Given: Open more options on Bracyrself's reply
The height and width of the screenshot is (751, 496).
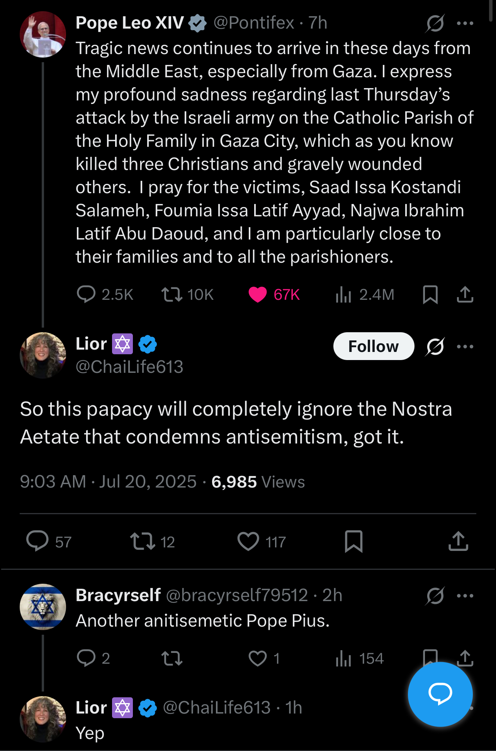Looking at the screenshot, I should [x=465, y=596].
